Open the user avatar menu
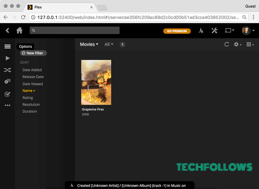The width and height of the screenshot is (259, 189). pyautogui.click(x=248, y=31)
